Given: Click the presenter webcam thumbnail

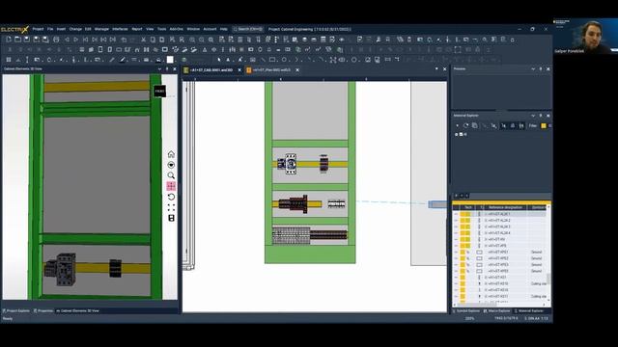Looking at the screenshot, I should pos(585,37).
